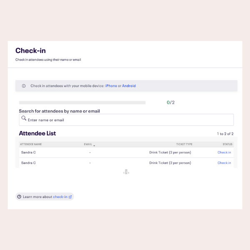Go to the previous page arrow
The width and height of the screenshot is (250, 250).
click(124, 172)
